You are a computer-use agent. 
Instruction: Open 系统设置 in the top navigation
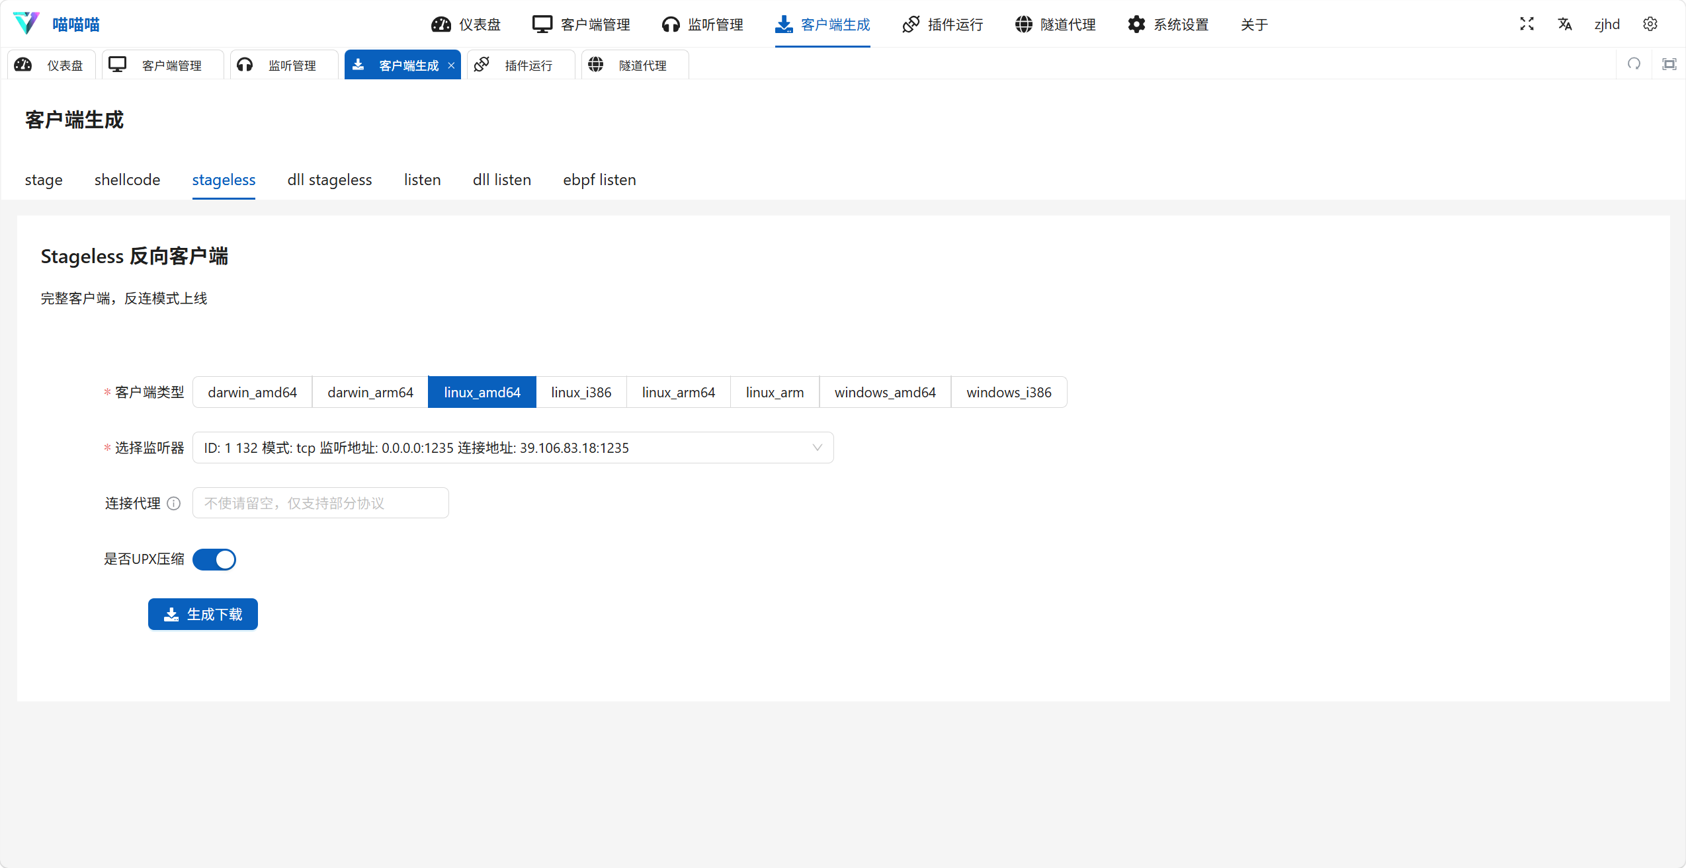click(x=1168, y=24)
